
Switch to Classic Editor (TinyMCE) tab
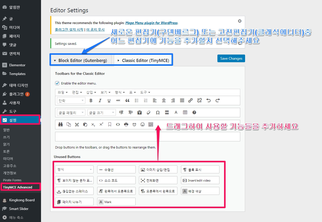coord(143,60)
